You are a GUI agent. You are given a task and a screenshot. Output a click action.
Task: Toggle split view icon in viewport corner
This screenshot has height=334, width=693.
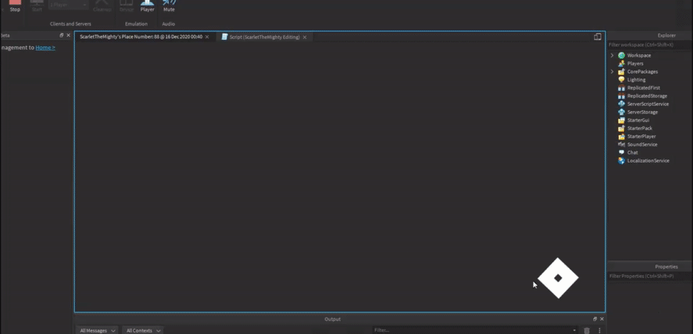click(x=597, y=37)
